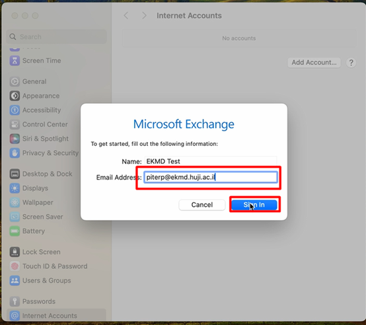The image size is (366, 325).
Task: Click the Control Center icon
Action: pos(15,124)
